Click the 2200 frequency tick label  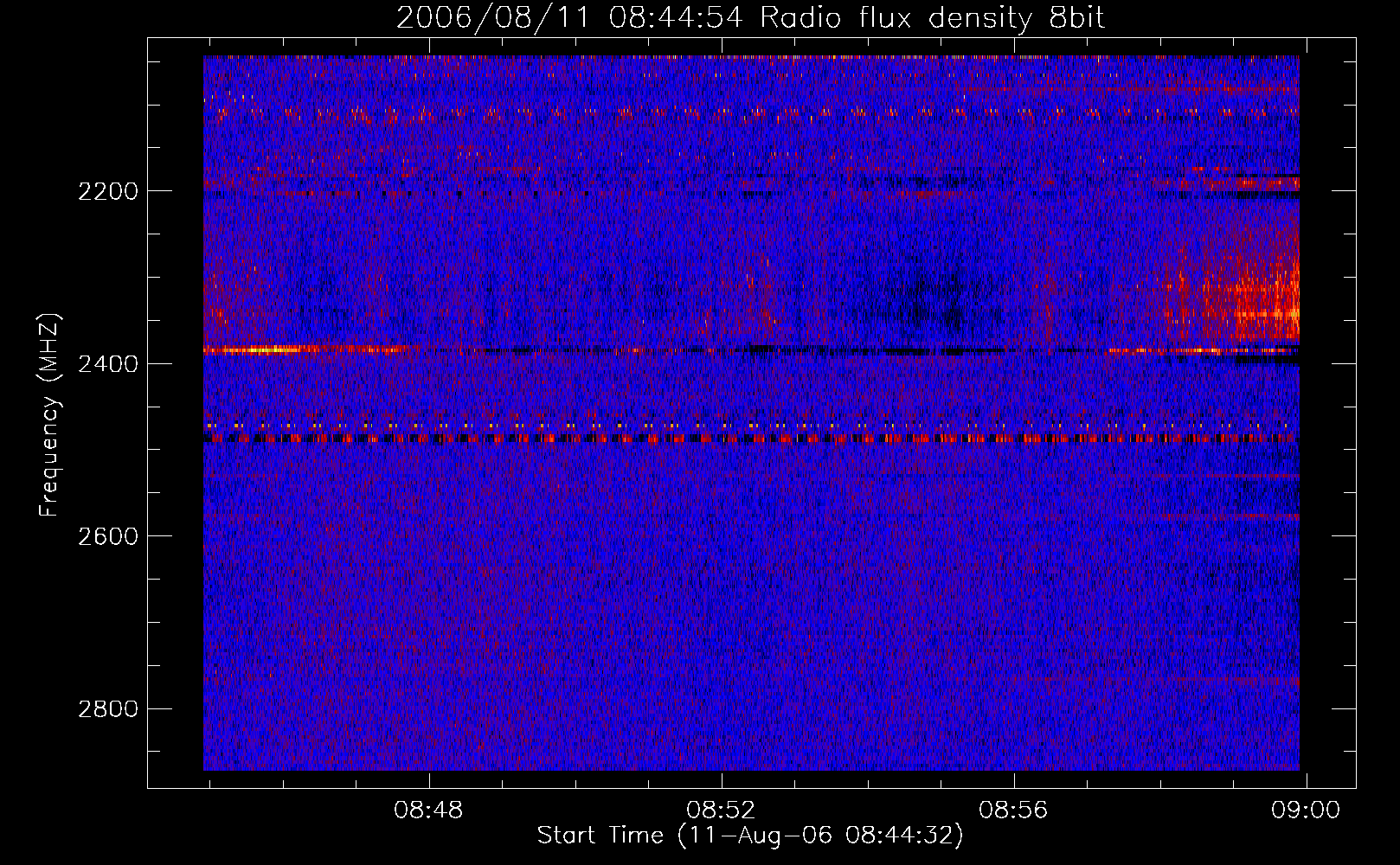tap(108, 191)
